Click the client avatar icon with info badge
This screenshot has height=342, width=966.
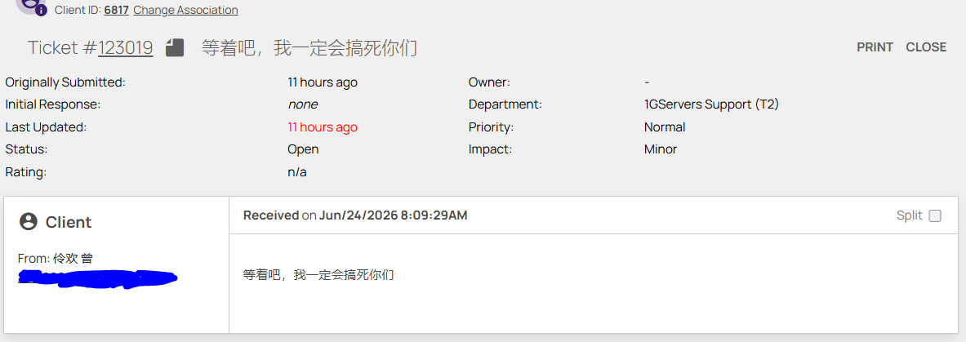click(31, 6)
